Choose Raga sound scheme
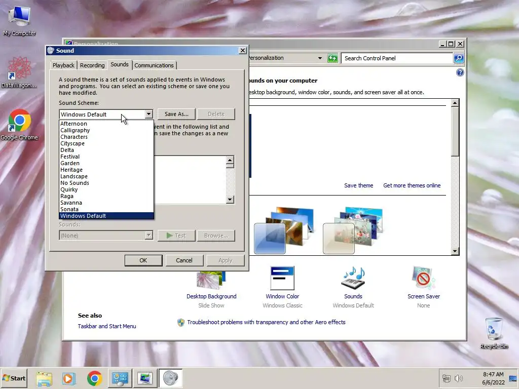Screen dimensions: 519x389 coord(106,196)
